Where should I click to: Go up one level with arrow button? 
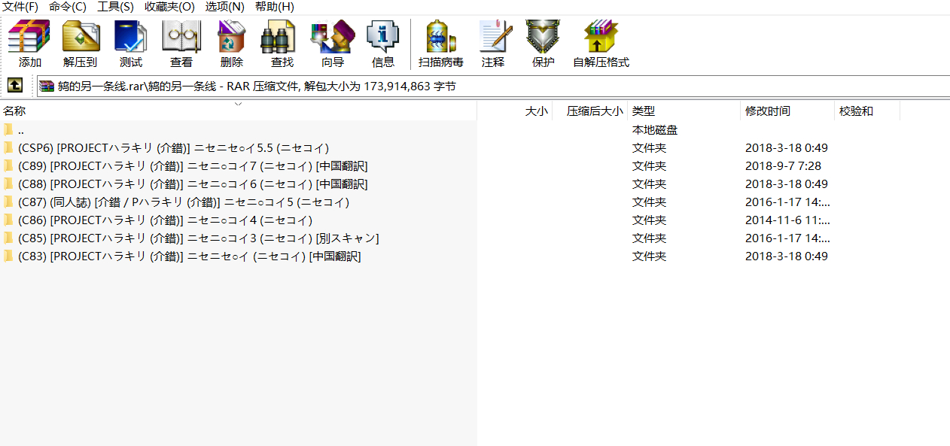pyautogui.click(x=15, y=86)
